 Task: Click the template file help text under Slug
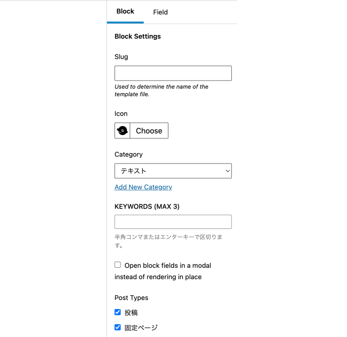pos(161,91)
